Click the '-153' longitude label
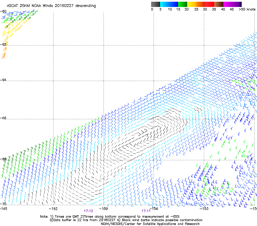This screenshot has width=257, height=226. tap(204, 209)
